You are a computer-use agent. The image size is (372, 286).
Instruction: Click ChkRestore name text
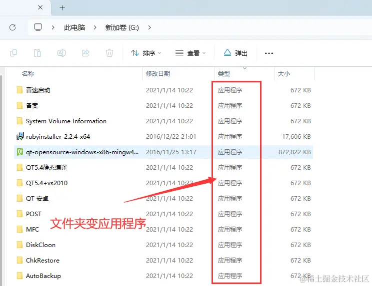click(x=42, y=260)
